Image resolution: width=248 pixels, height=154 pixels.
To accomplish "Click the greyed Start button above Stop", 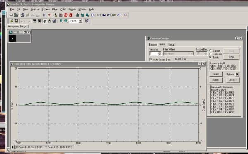I will point(231,51).
